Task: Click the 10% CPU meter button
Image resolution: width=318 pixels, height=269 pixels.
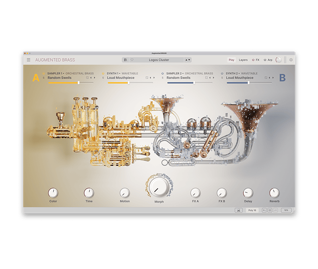Action: pyautogui.click(x=286, y=210)
